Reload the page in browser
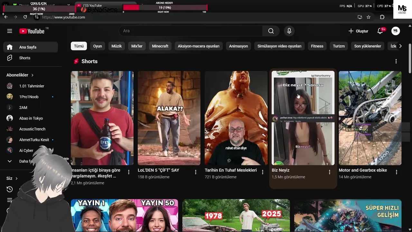The image size is (412, 232). click(x=25, y=17)
